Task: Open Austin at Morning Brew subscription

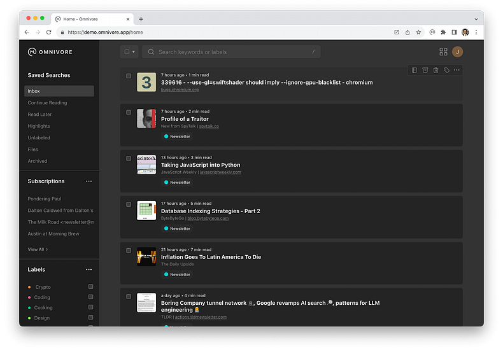Action: 53,234
